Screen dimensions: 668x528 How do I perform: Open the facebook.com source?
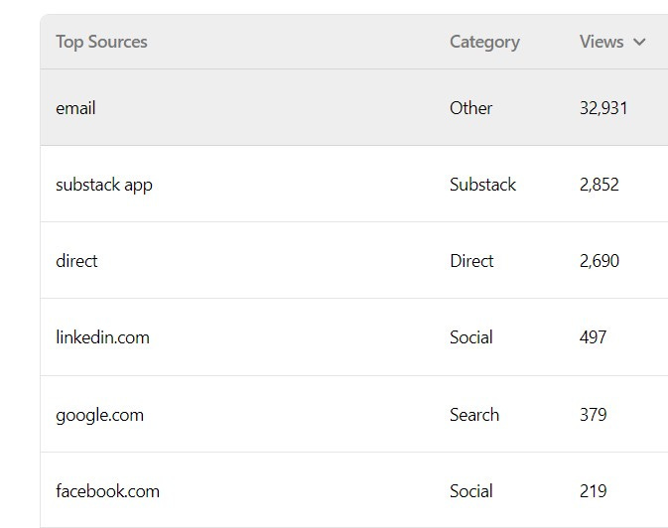point(108,491)
